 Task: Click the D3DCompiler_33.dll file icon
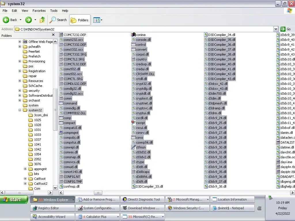pos(133,186)
